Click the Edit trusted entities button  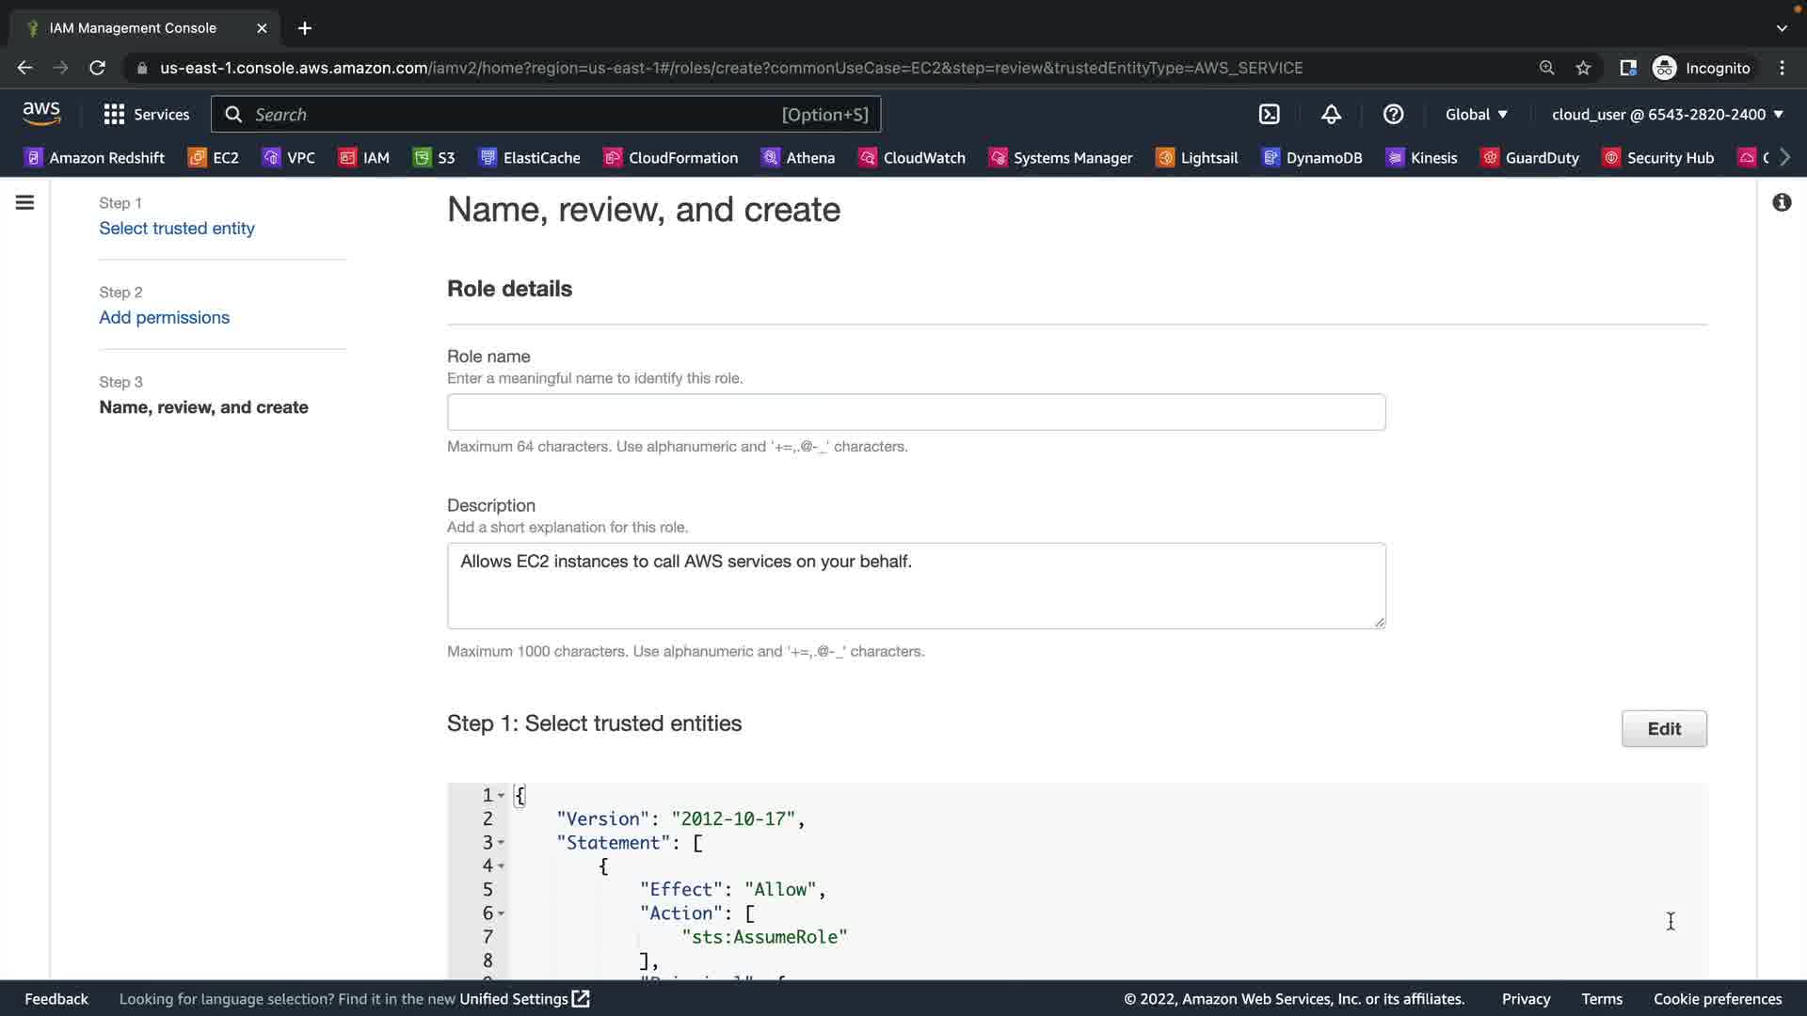[1663, 728]
